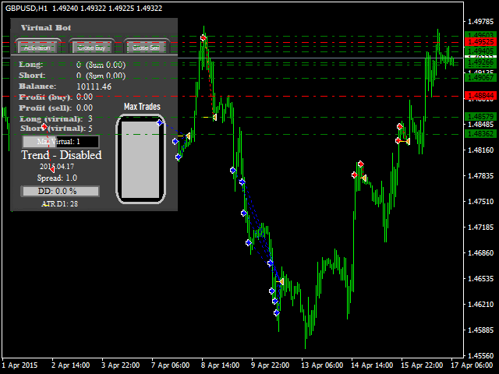Click the Long (virtual): 3 line

pos(56,119)
